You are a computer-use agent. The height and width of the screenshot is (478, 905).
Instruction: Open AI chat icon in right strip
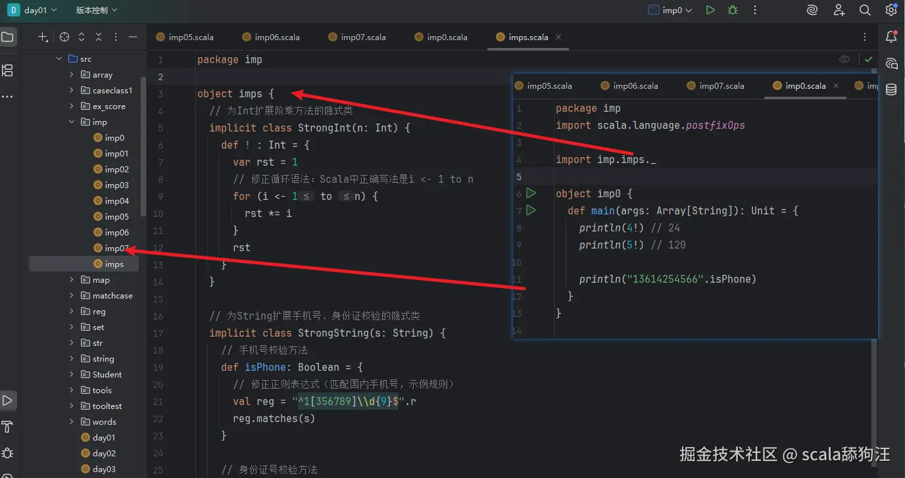point(891,64)
